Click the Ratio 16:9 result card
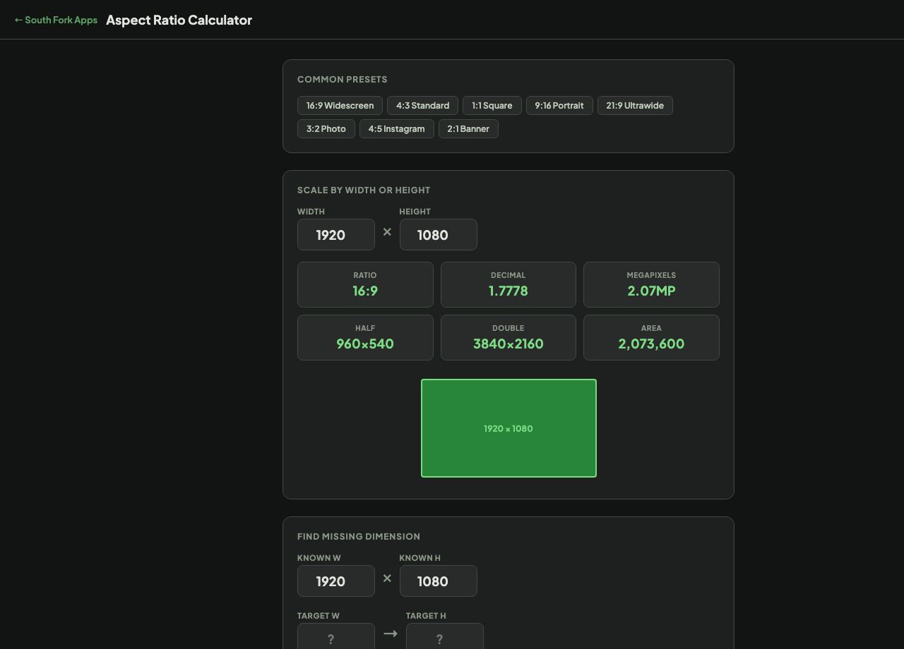 pos(365,284)
